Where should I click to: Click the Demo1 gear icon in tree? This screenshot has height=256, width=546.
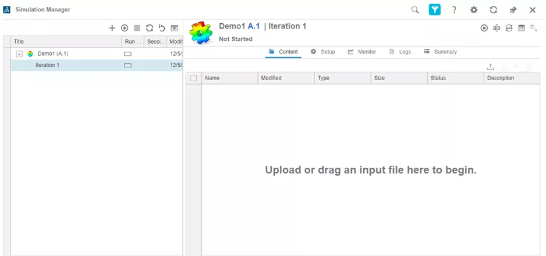pos(30,54)
